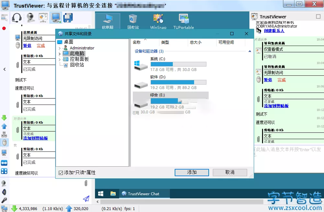The image size is (324, 212).
Task: Click the connection status icon in the status bar
Action: tap(4, 208)
